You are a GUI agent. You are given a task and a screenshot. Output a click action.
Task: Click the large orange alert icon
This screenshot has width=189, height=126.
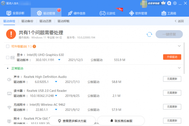[x=11, y=34]
